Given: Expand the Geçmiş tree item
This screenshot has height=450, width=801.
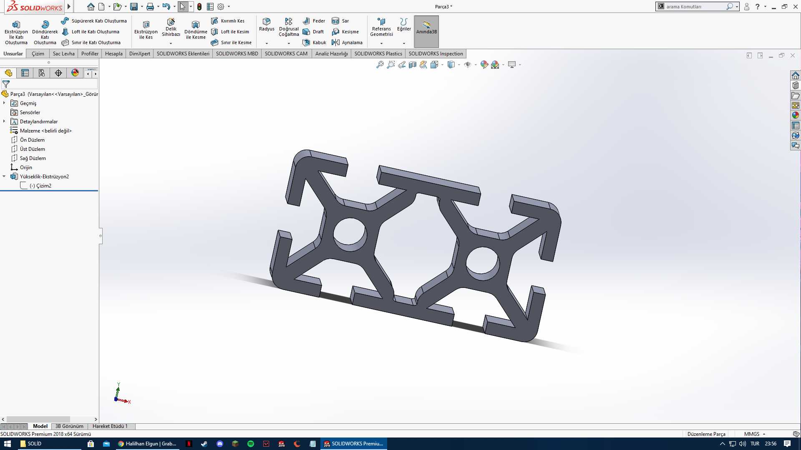Looking at the screenshot, I should (4, 103).
